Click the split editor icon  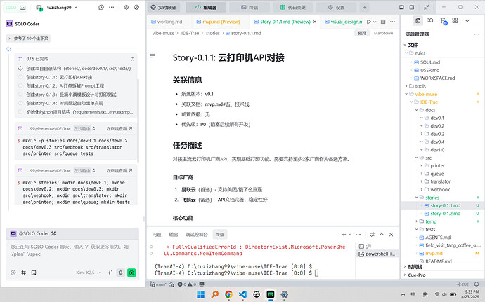pyautogui.click(x=383, y=22)
